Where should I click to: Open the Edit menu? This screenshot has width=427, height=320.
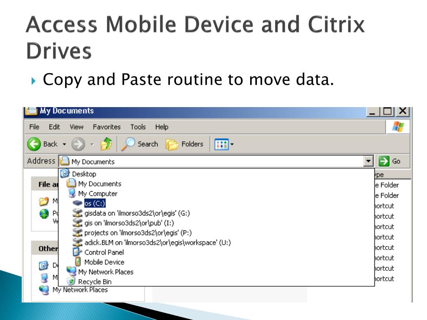click(54, 127)
